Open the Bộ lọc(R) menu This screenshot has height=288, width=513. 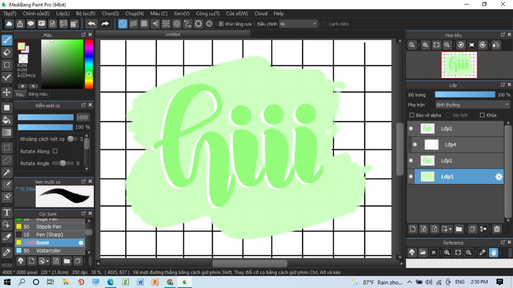pyautogui.click(x=86, y=13)
